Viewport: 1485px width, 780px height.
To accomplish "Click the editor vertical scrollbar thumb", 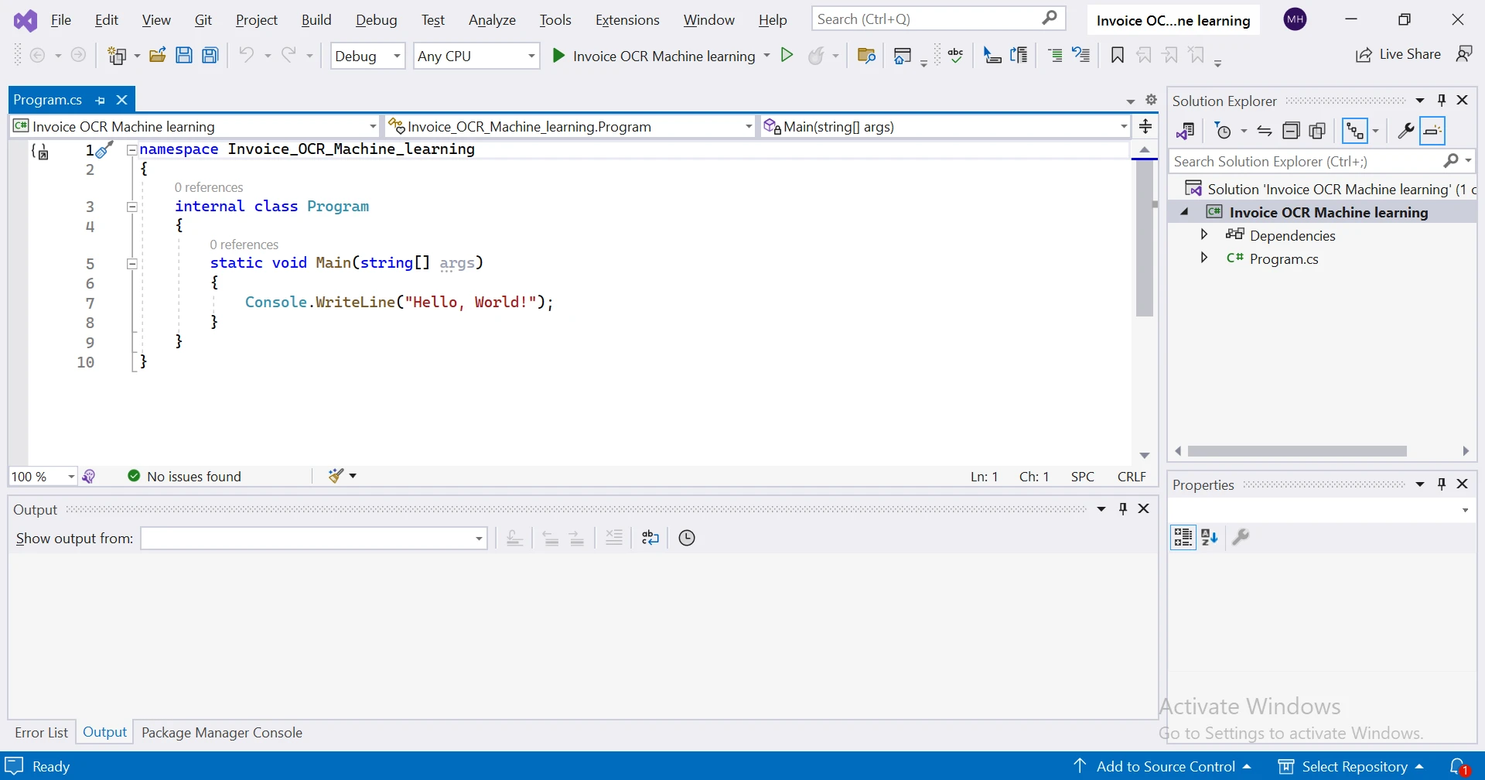I will pos(1145,238).
